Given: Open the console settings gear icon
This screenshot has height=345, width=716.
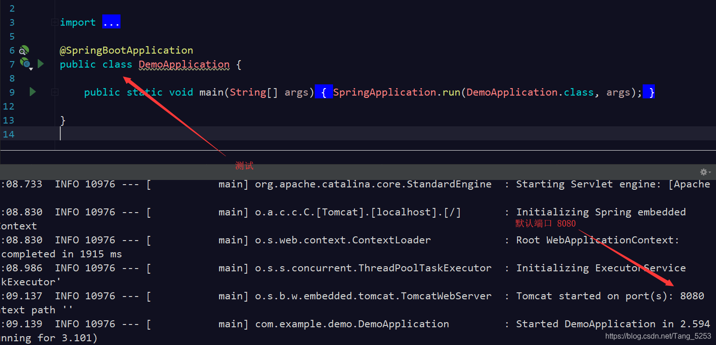Looking at the screenshot, I should [705, 172].
